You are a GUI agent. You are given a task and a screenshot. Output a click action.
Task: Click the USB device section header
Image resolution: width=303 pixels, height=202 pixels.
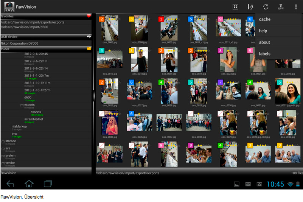pyautogui.click(x=46, y=37)
